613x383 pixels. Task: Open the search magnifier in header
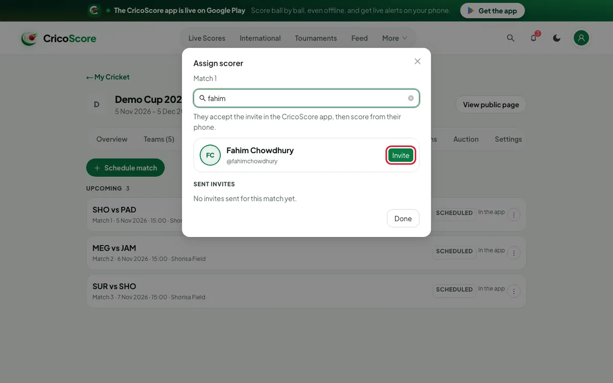(510, 38)
